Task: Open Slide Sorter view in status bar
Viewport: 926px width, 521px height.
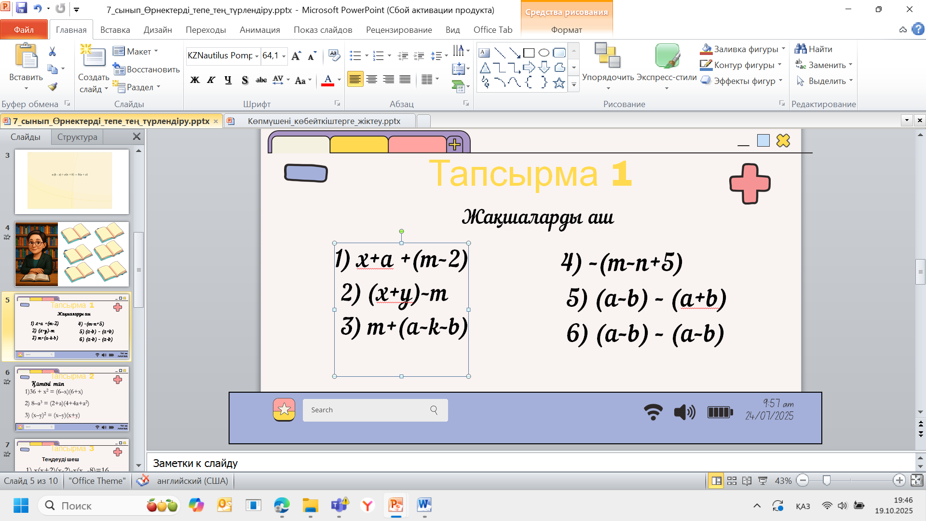Action: tap(732, 481)
